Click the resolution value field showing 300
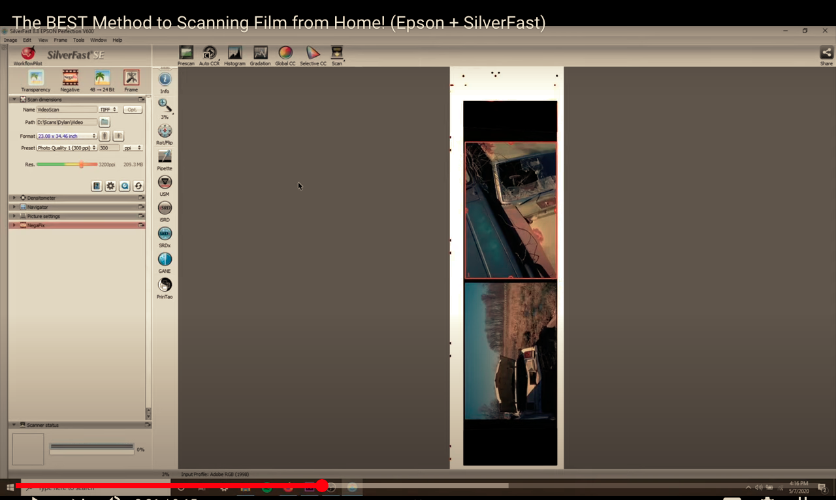The height and width of the screenshot is (500, 836). (x=108, y=148)
